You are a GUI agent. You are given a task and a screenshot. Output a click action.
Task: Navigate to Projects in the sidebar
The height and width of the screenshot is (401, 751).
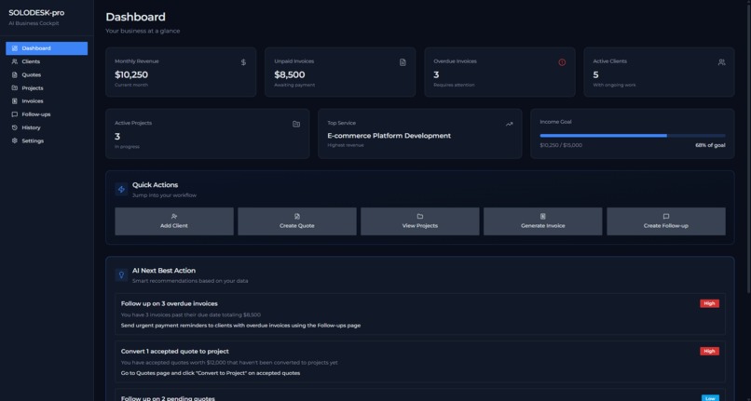47,88
